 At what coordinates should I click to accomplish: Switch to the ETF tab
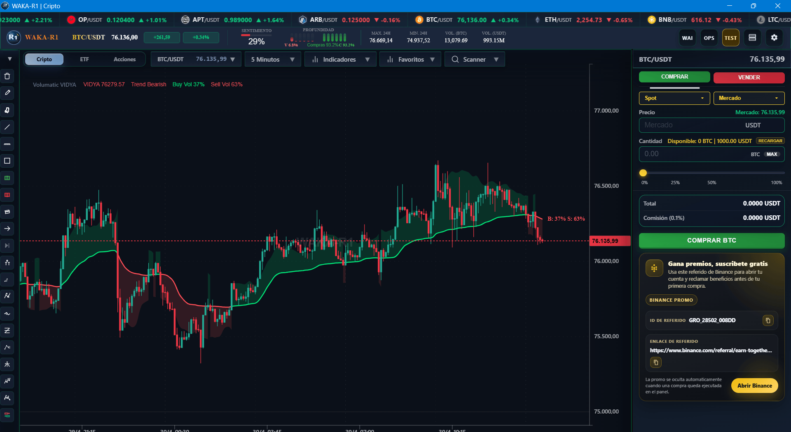(x=84, y=60)
